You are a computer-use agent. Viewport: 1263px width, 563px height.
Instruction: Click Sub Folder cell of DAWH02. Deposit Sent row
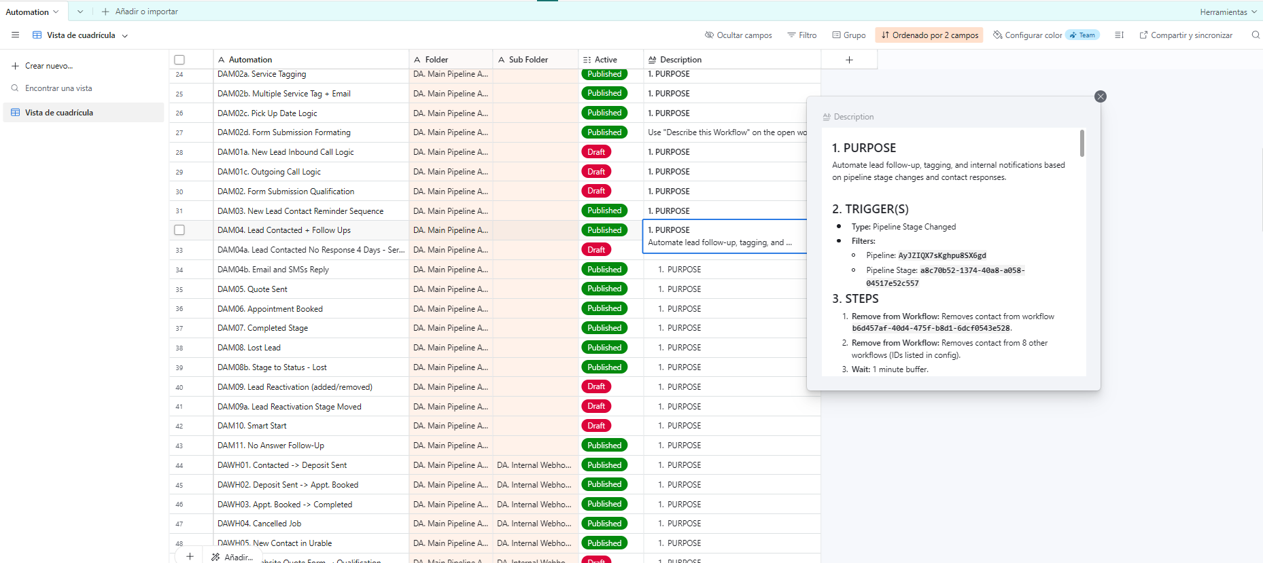click(x=535, y=485)
